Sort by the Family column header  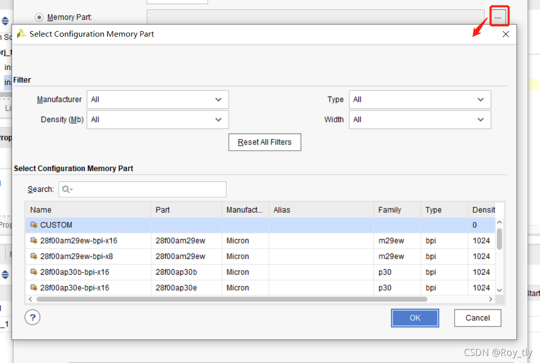397,210
